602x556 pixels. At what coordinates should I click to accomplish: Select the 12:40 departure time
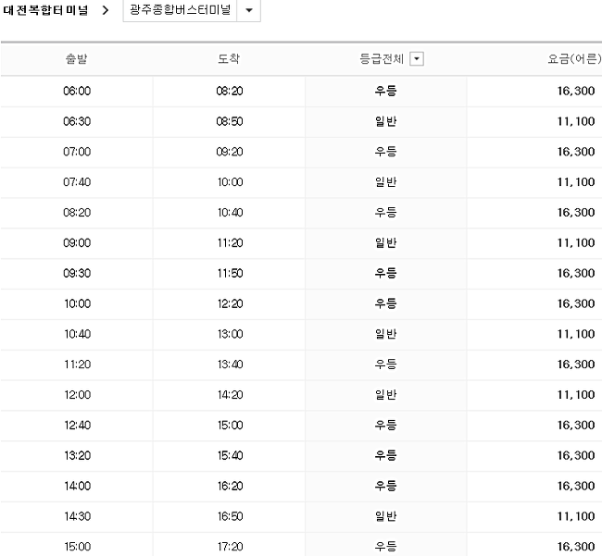point(77,425)
